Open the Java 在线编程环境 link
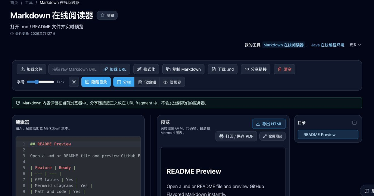Image resolution: width=374 pixels, height=196 pixels. (328, 45)
